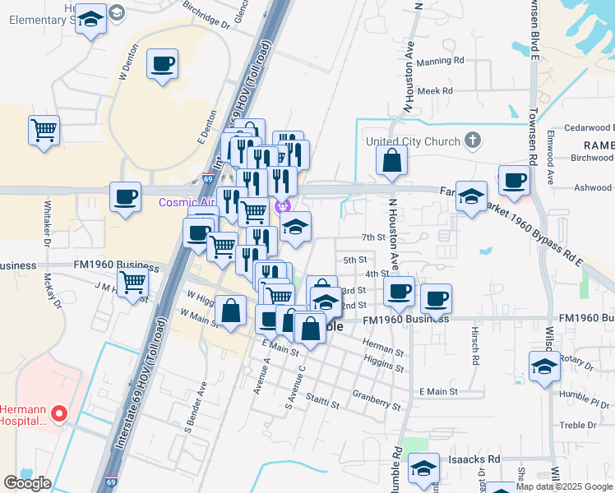This screenshot has height=493, width=615.
Task: Click the Herman St label
Action: point(383,348)
